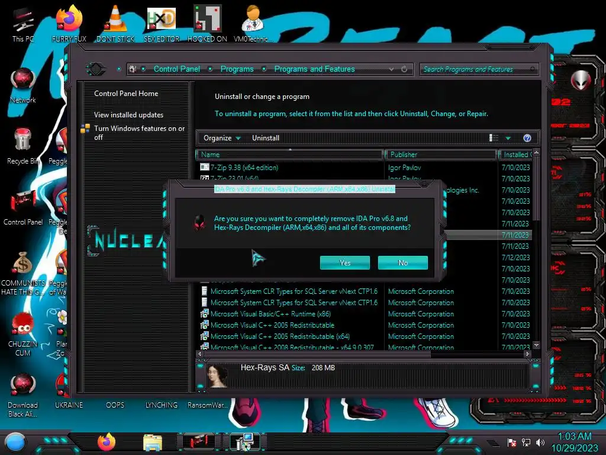The height and width of the screenshot is (455, 606).
Task: Switch to Control Panel taskbar item
Action: 199,442
